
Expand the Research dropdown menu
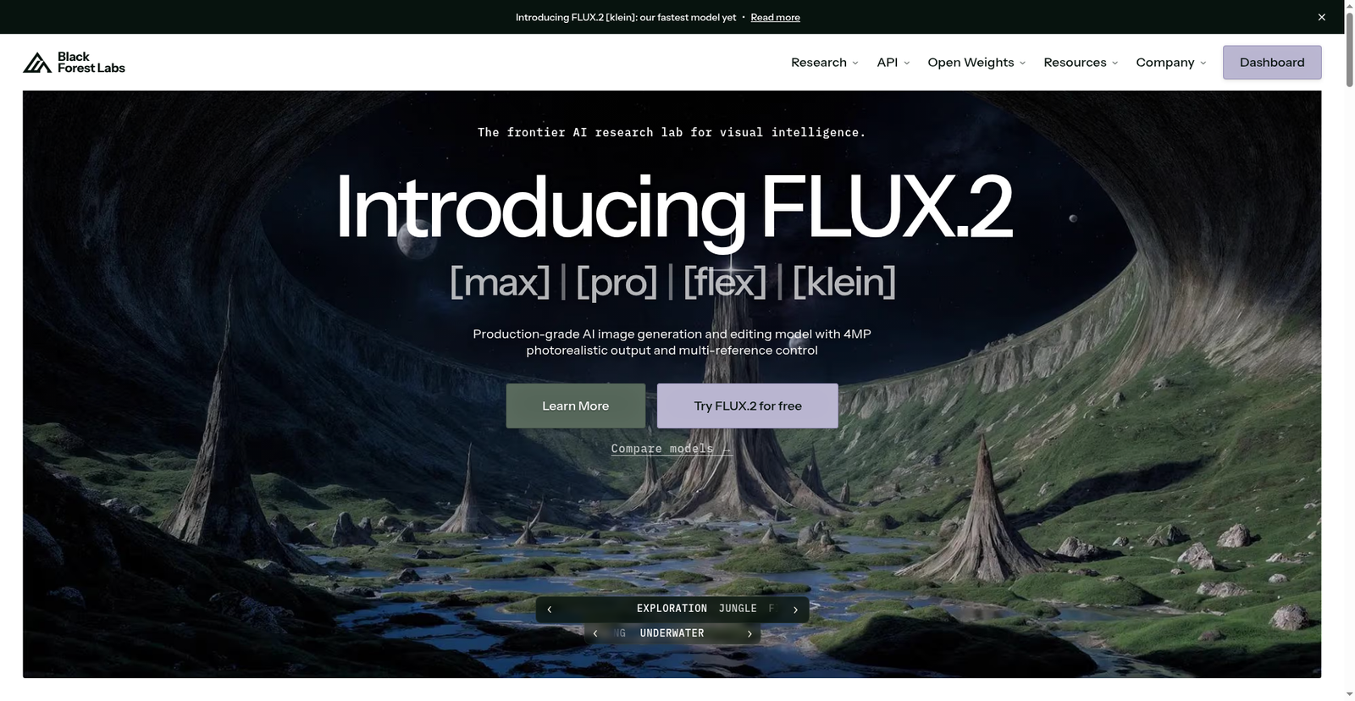(x=825, y=63)
